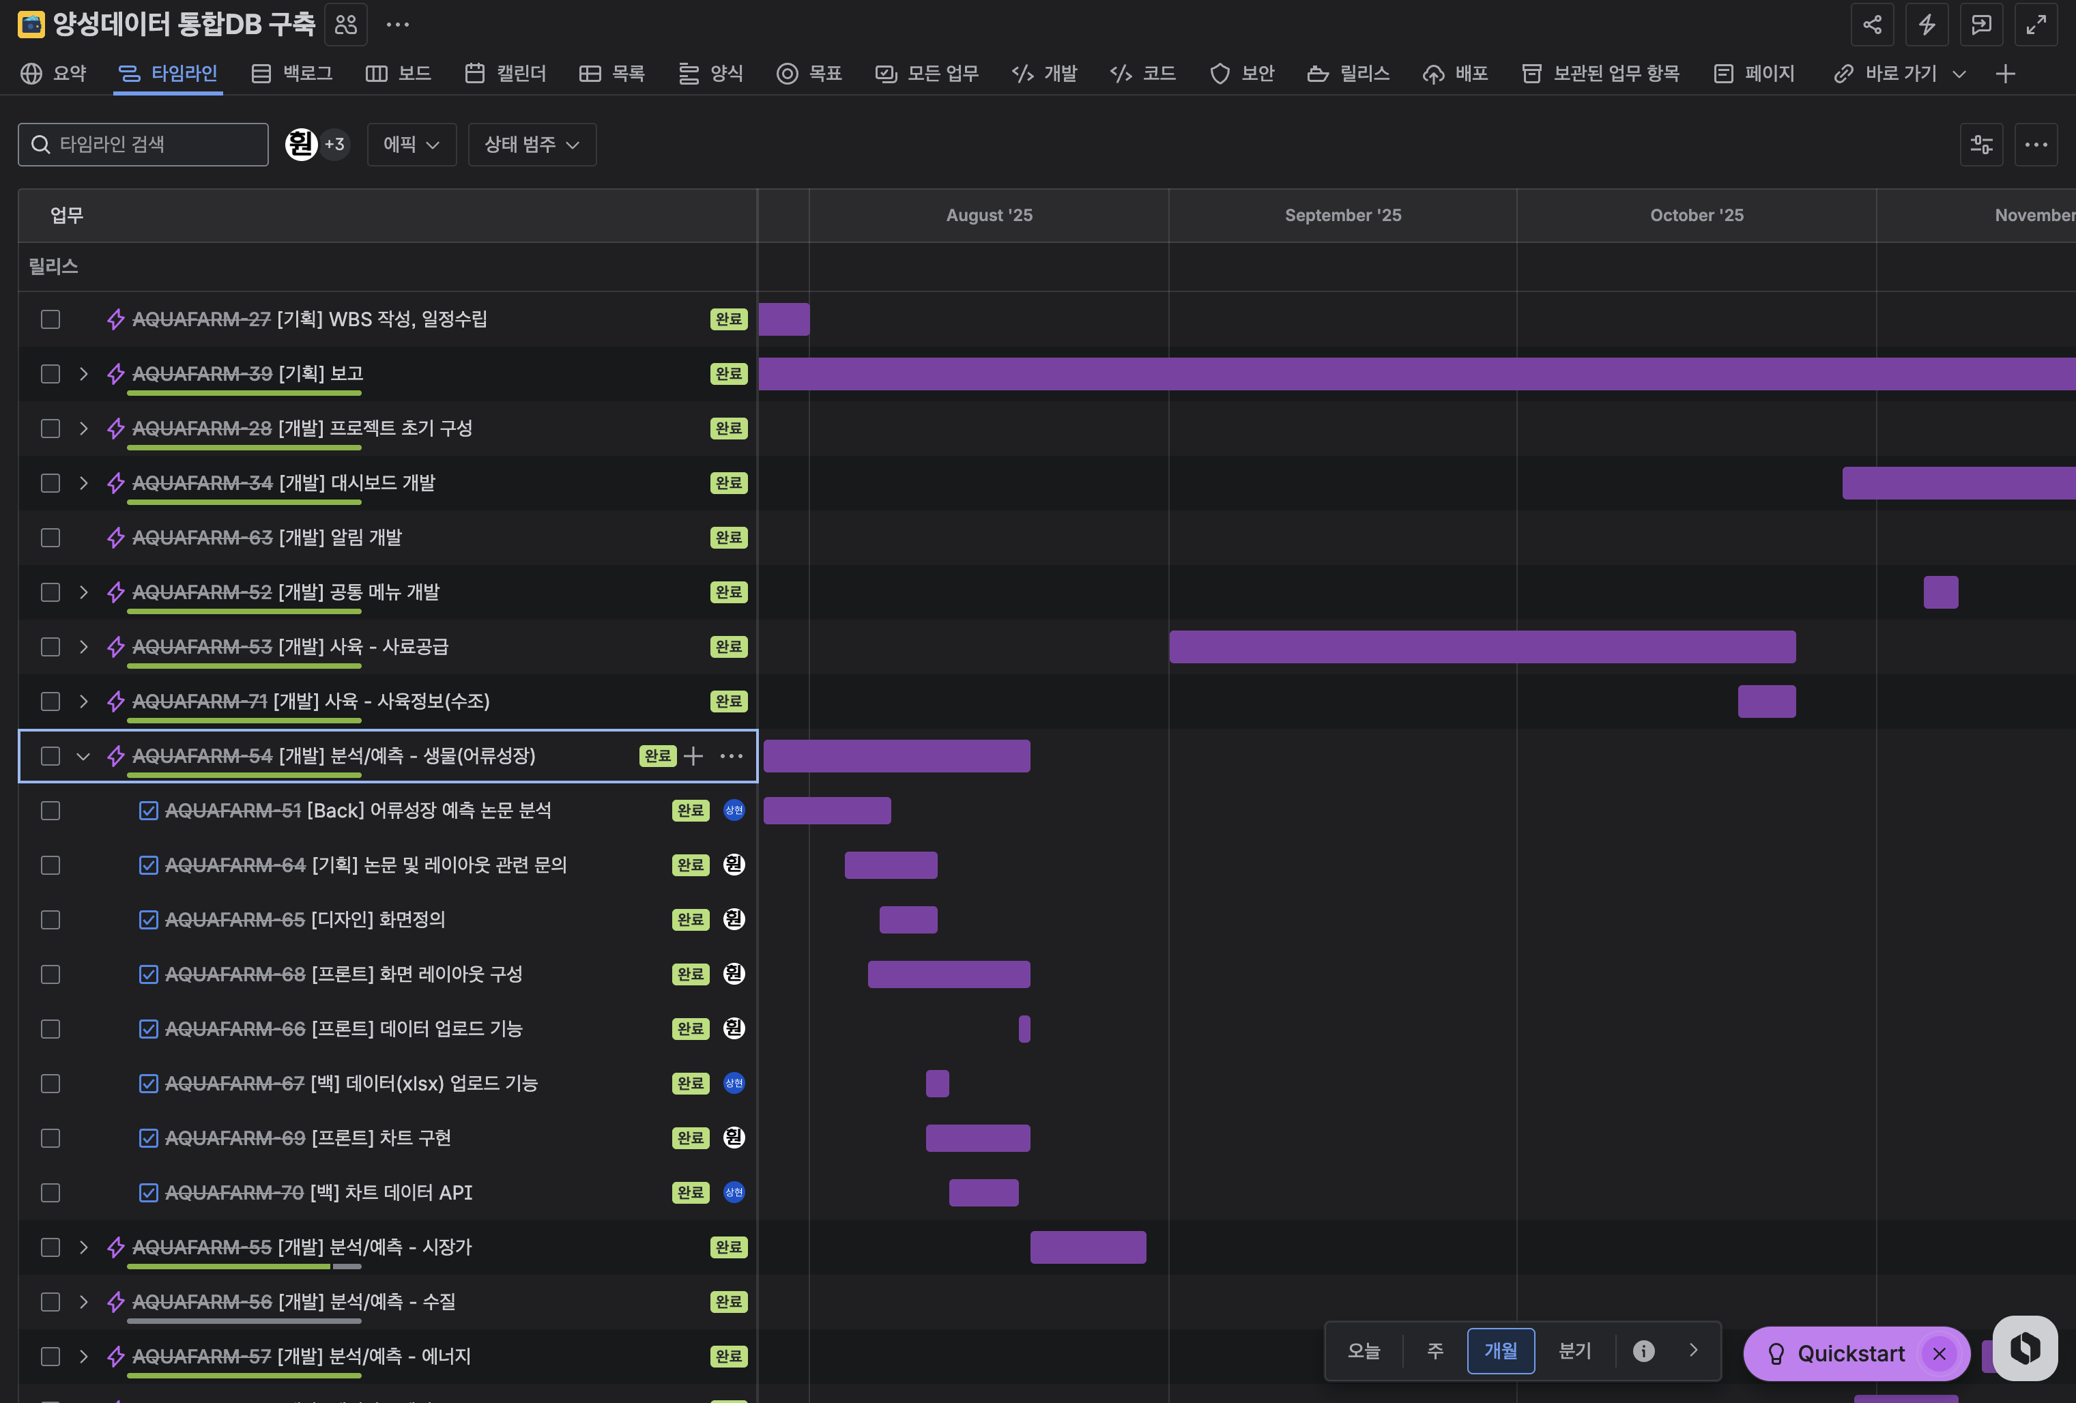This screenshot has height=1403, width=2076.
Task: Open timeline view settings sliders icon
Action: tap(1981, 144)
